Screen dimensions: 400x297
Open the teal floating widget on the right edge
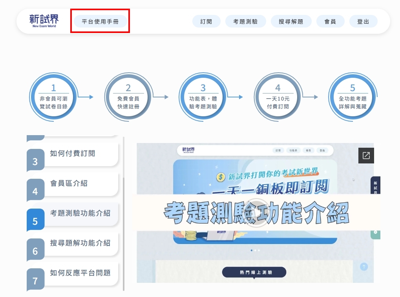click(375, 235)
